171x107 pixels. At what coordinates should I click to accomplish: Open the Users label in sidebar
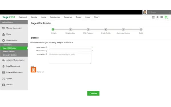point(9,34)
